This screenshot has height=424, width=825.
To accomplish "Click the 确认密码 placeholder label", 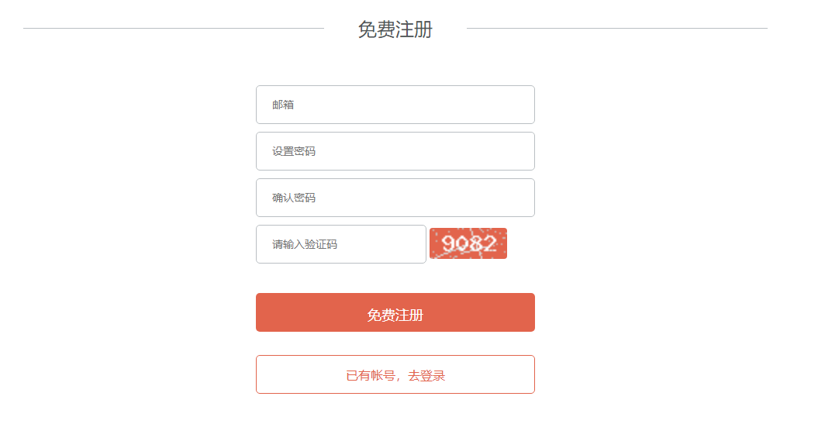I will 294,198.
